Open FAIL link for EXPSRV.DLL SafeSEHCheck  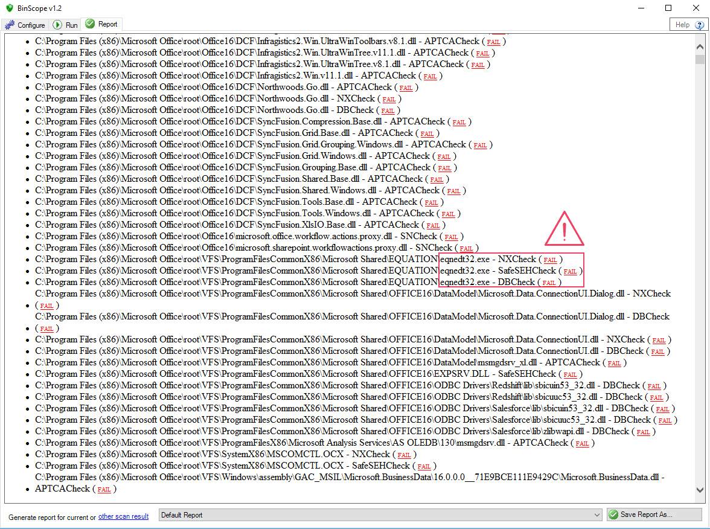(570, 374)
